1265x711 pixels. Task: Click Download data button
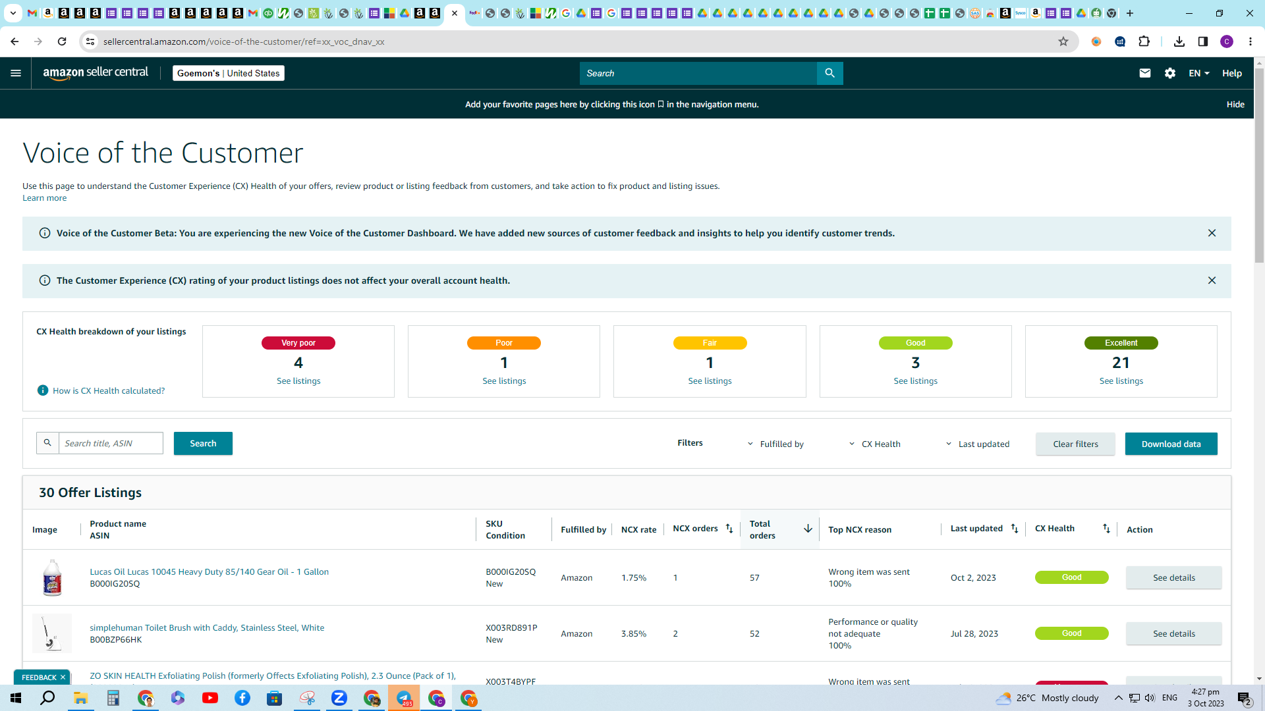1171,444
